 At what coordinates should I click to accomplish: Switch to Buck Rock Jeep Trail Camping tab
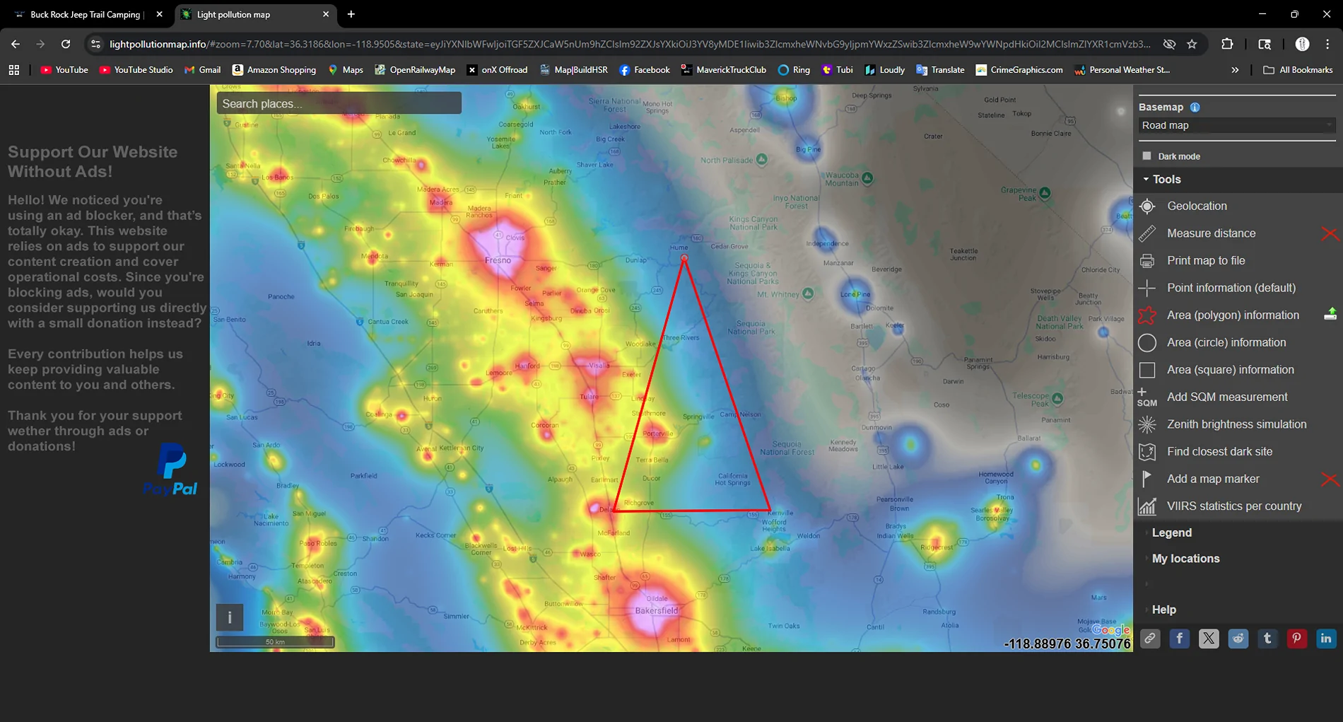point(88,14)
